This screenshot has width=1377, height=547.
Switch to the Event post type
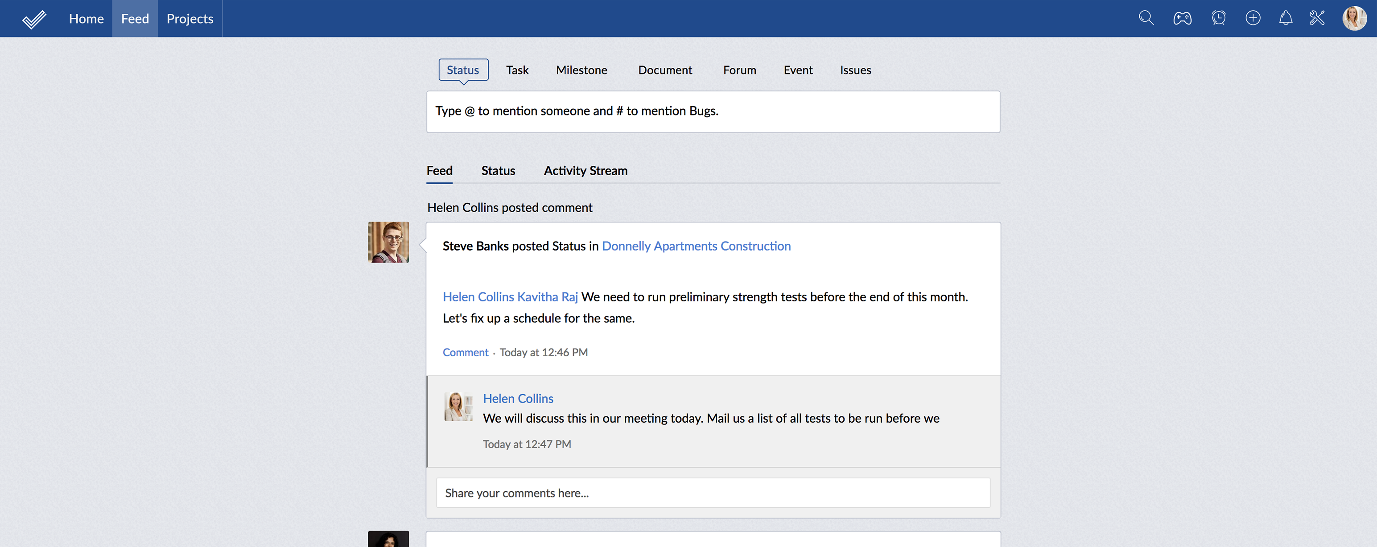798,70
